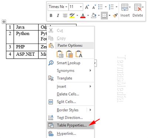Select Insert as New Rows paste option

[x=70, y=54]
